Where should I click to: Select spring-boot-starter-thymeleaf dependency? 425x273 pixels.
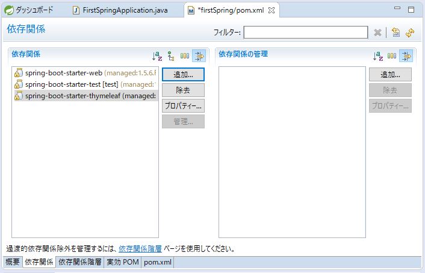[x=85, y=96]
